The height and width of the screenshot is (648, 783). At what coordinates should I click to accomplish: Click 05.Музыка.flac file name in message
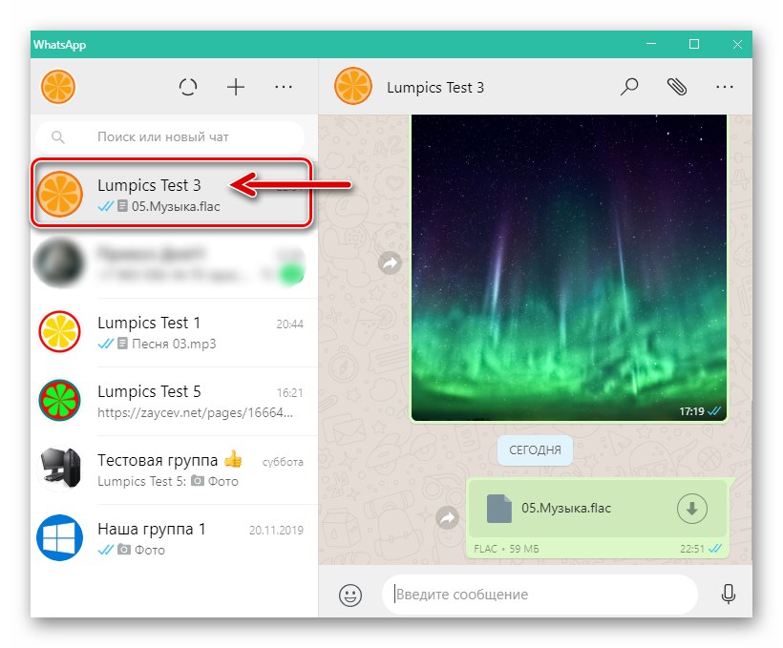click(x=566, y=509)
